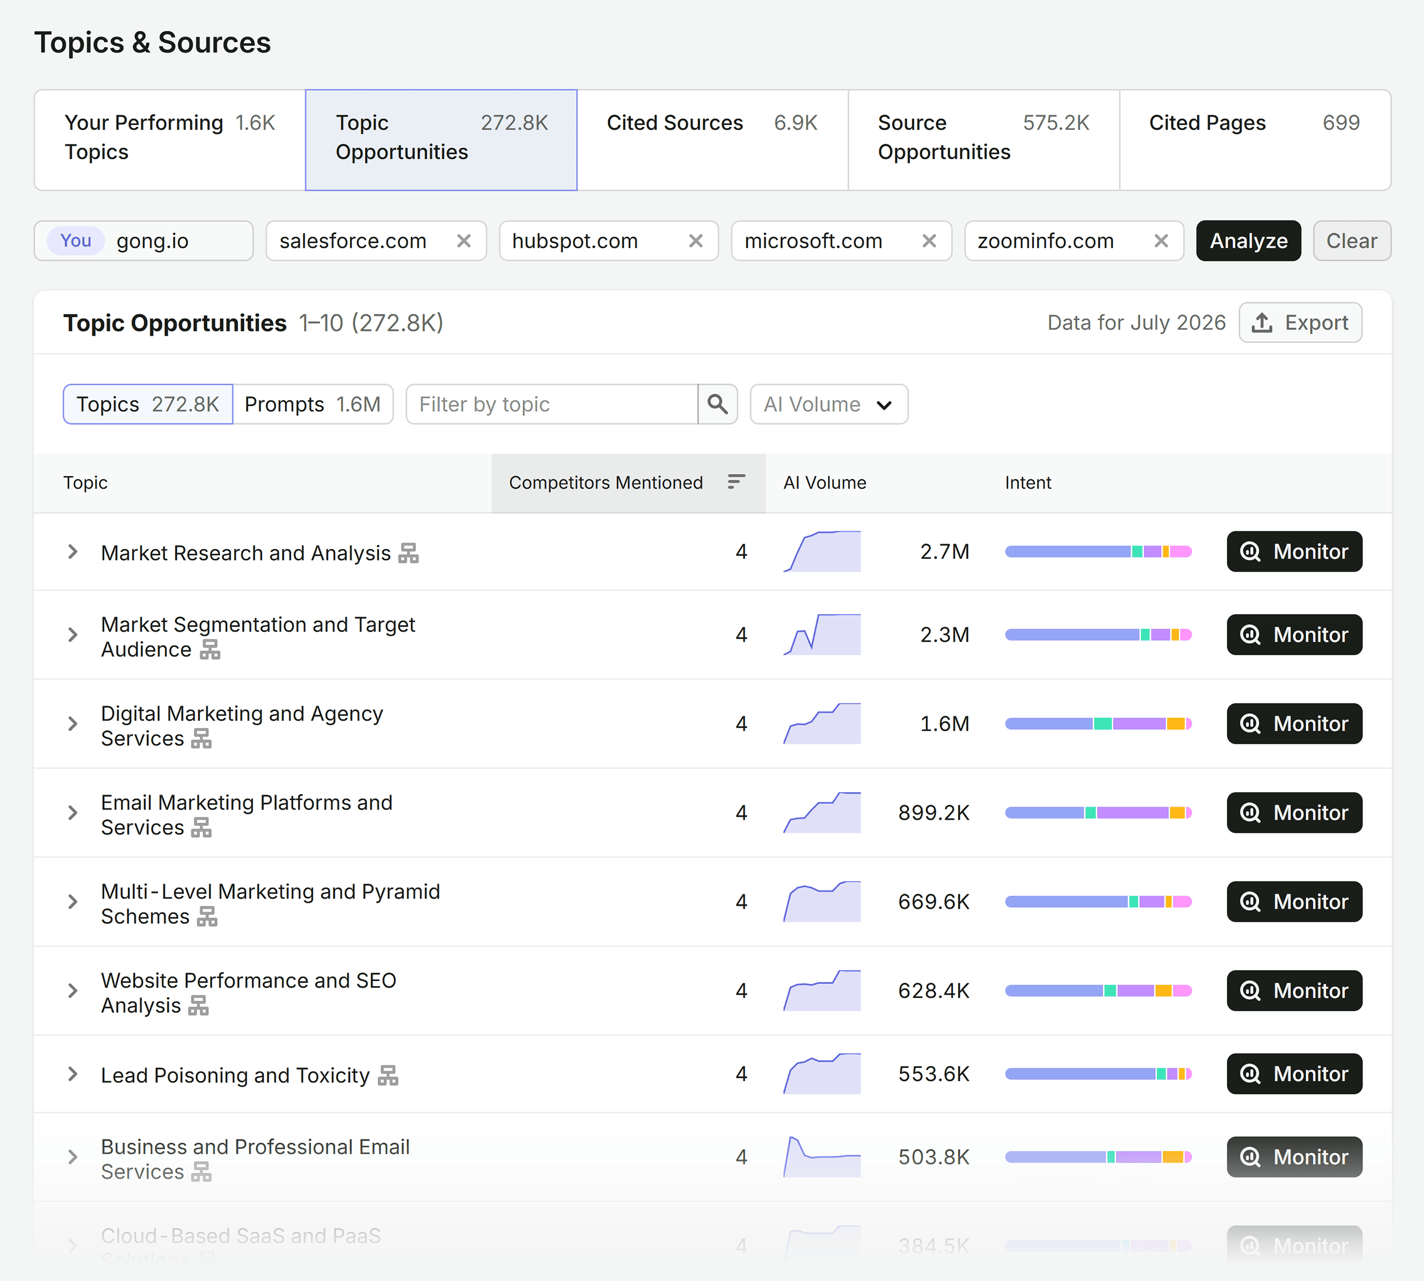
Task: Click intent bar for Market Research and Analysis
Action: click(1098, 551)
